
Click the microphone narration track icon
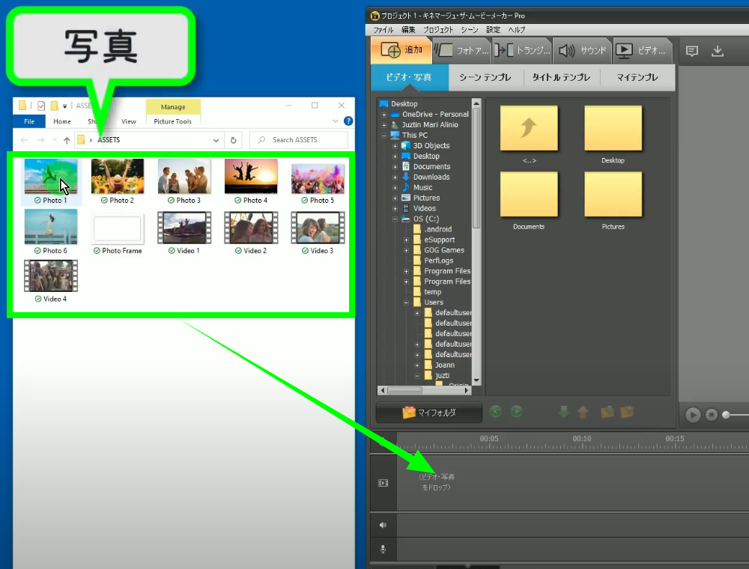[383, 549]
